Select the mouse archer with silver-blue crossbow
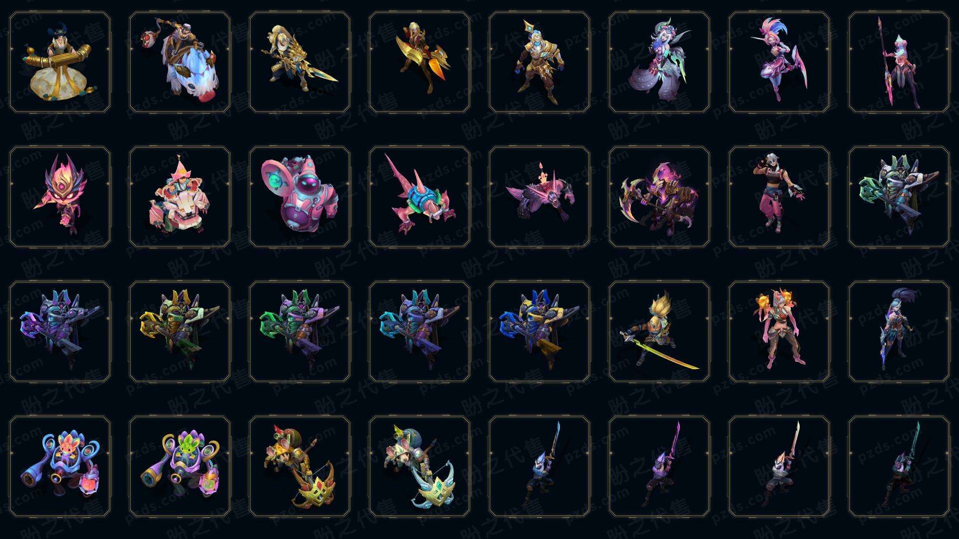Image resolution: width=959 pixels, height=539 pixels. (420, 466)
